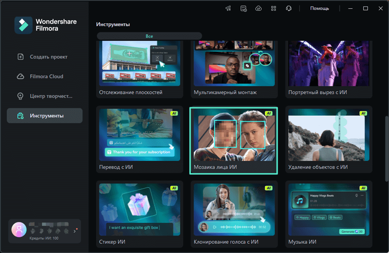This screenshot has width=389, height=253.
Task: Open the apps grid icon
Action: pos(273,8)
